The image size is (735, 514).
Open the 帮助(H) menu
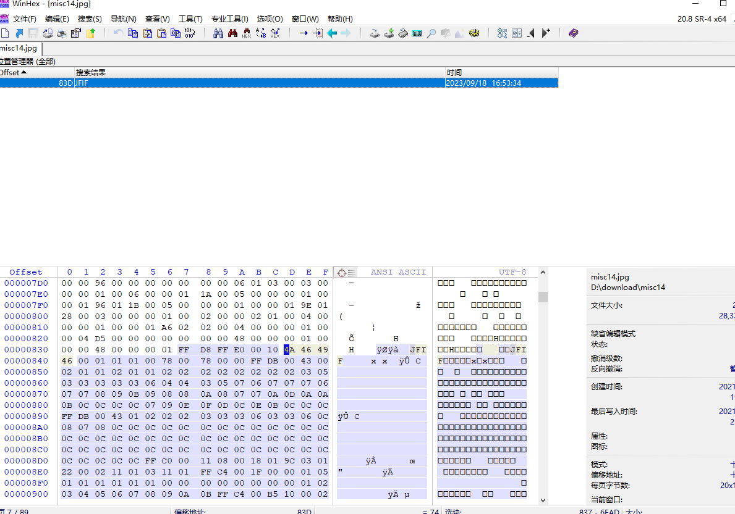[x=341, y=19]
